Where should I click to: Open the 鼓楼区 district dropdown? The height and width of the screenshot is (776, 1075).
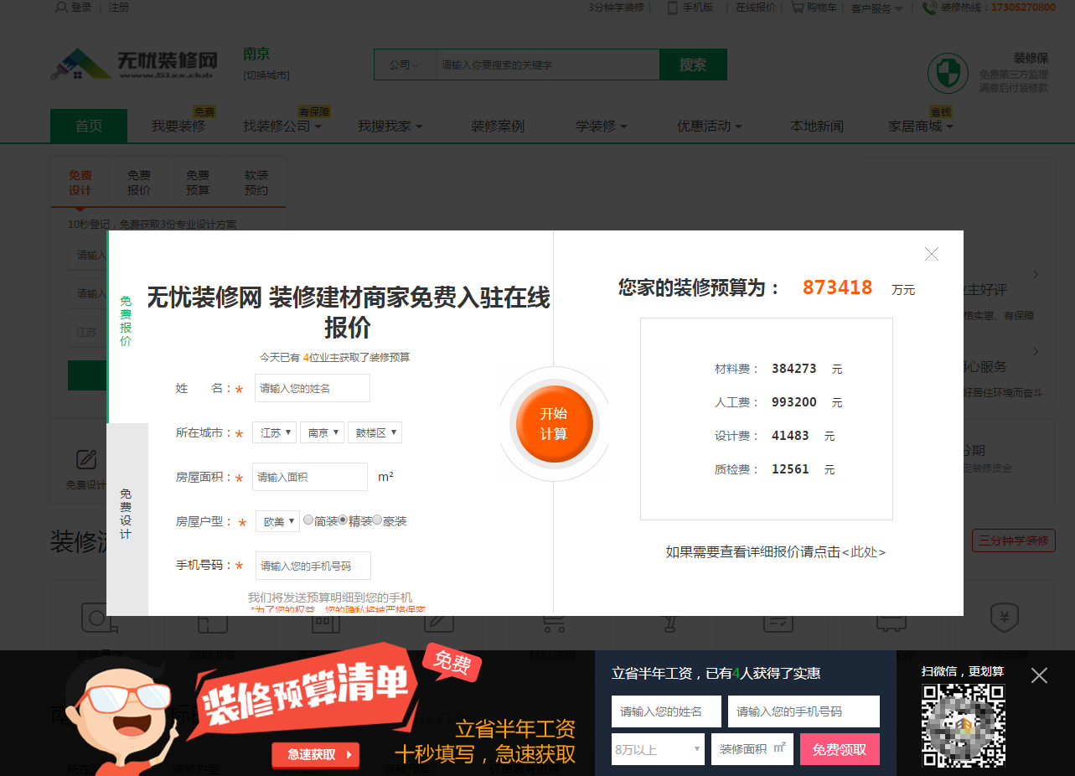pos(375,432)
